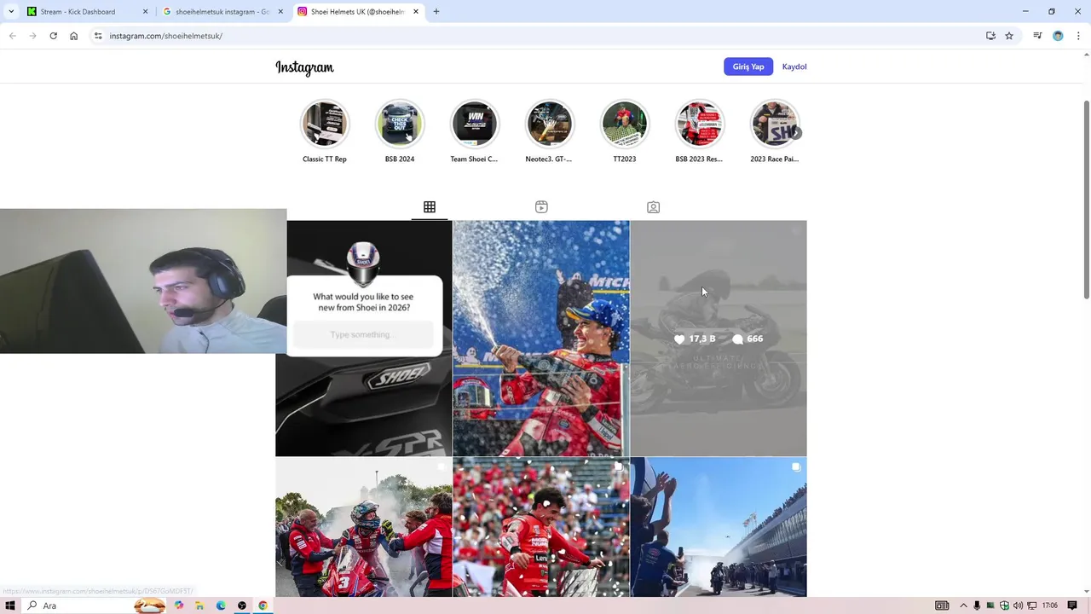Close the Google search tab
The width and height of the screenshot is (1091, 614).
click(x=280, y=12)
